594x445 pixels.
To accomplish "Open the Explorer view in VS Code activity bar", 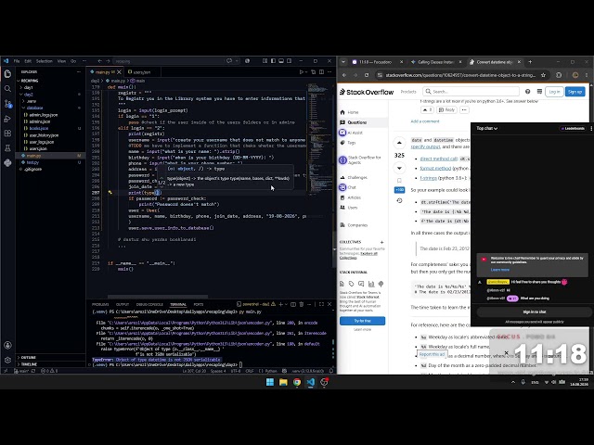I will (7, 73).
